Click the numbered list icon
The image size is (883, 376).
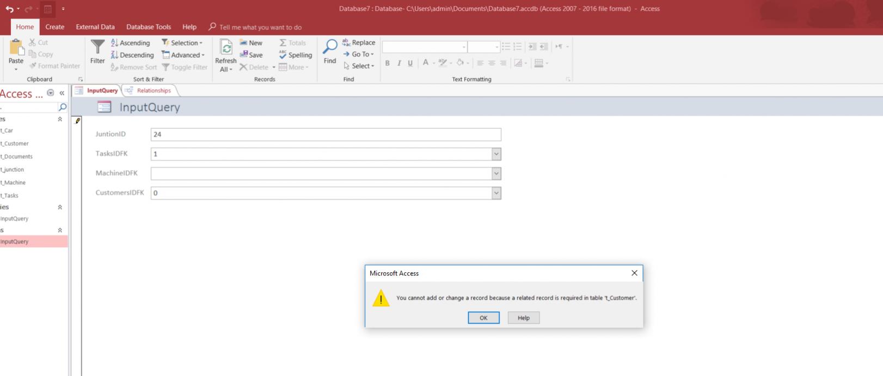[x=517, y=47]
